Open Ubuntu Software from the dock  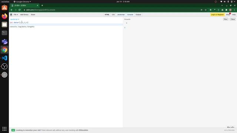coord(4,8)
